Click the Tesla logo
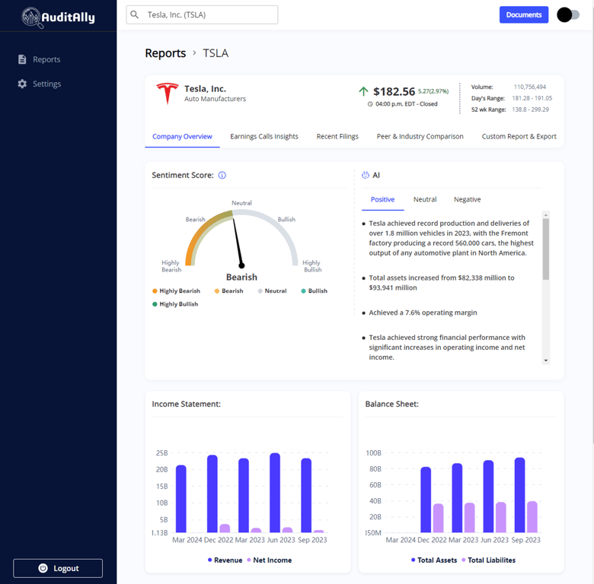 click(x=167, y=93)
